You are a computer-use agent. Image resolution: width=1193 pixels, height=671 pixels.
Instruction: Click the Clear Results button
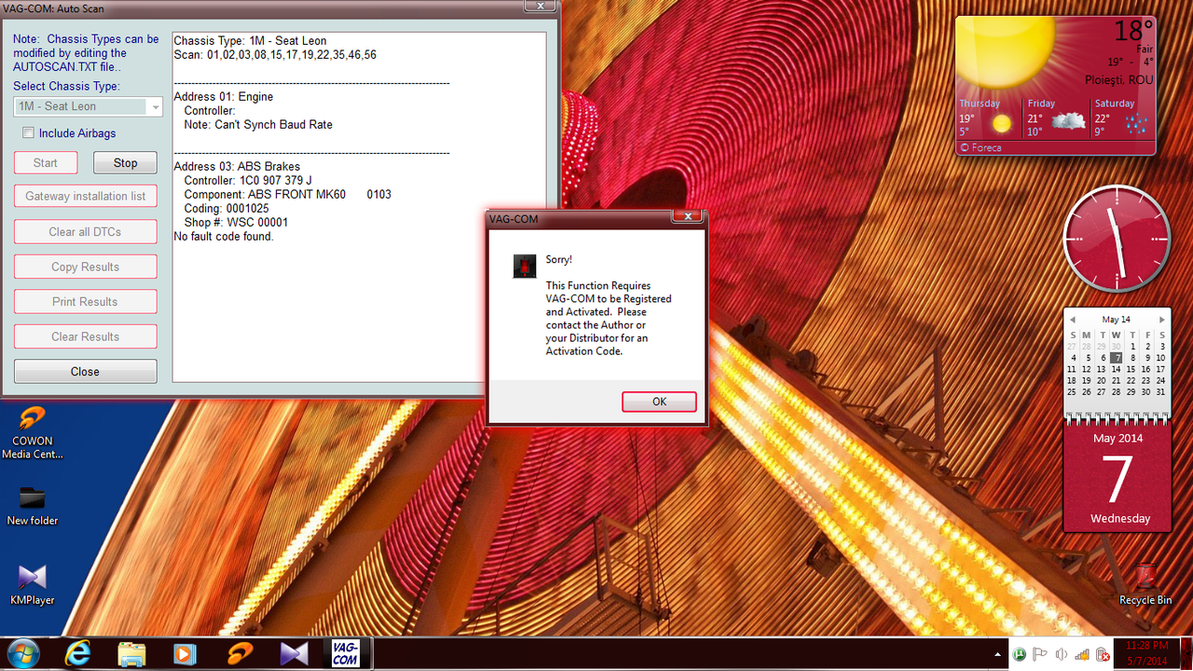pyautogui.click(x=85, y=336)
